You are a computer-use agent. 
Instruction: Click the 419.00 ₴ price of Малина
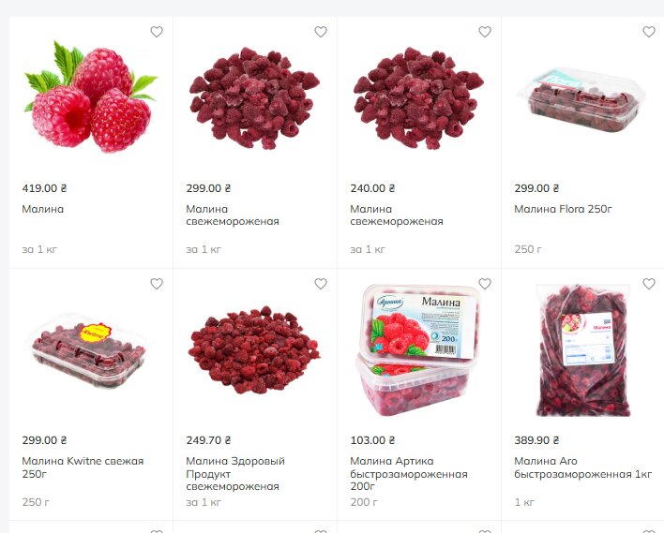point(44,188)
